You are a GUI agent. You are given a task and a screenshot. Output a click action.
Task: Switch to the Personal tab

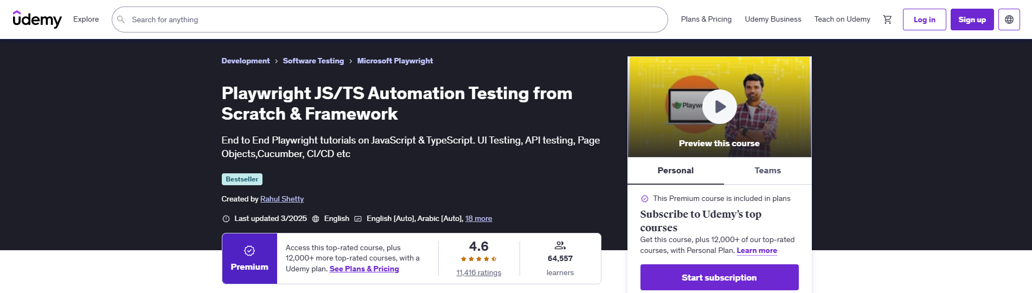[676, 171]
